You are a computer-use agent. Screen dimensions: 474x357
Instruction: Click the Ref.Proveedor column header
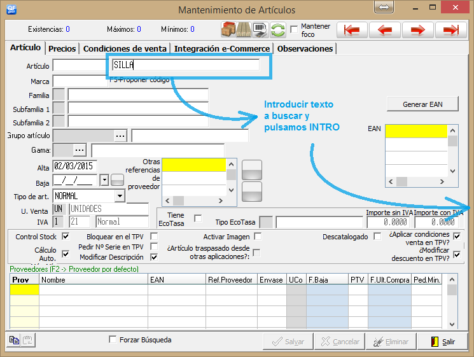231,279
